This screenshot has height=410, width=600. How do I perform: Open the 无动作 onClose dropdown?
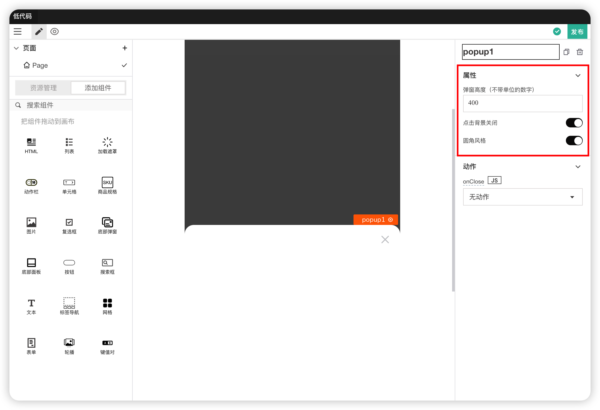[x=522, y=197]
